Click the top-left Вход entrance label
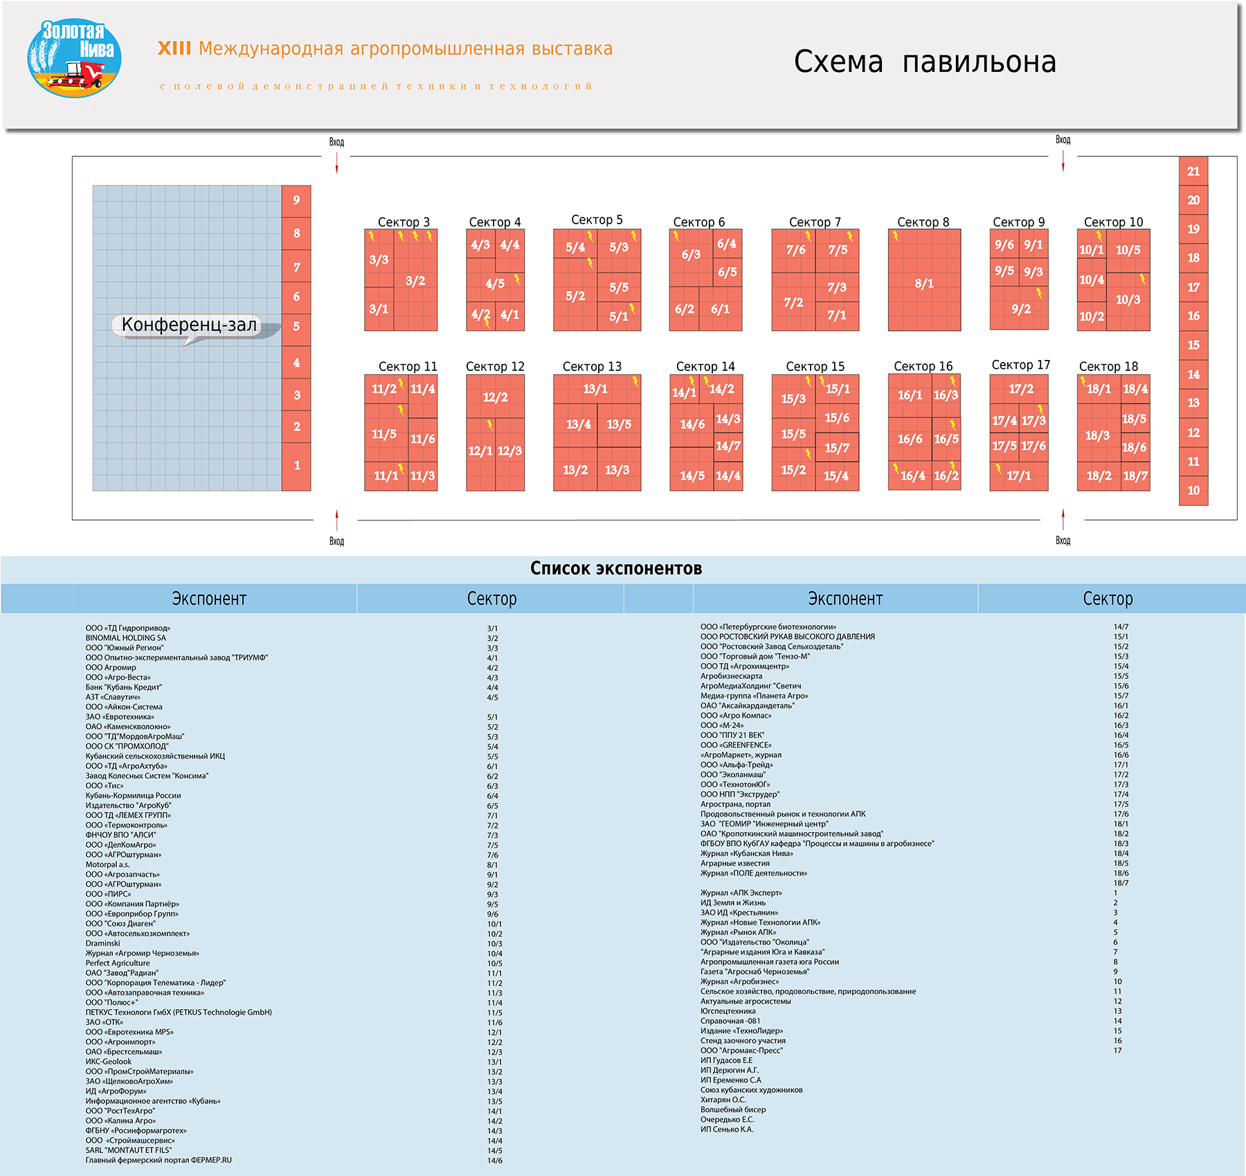The image size is (1246, 1176). tap(336, 142)
